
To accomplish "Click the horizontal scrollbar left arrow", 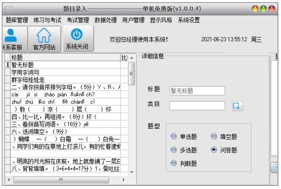I will (8, 180).
